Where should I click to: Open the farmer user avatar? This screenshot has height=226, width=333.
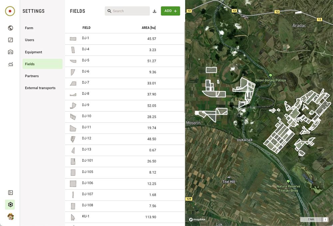(x=10, y=217)
